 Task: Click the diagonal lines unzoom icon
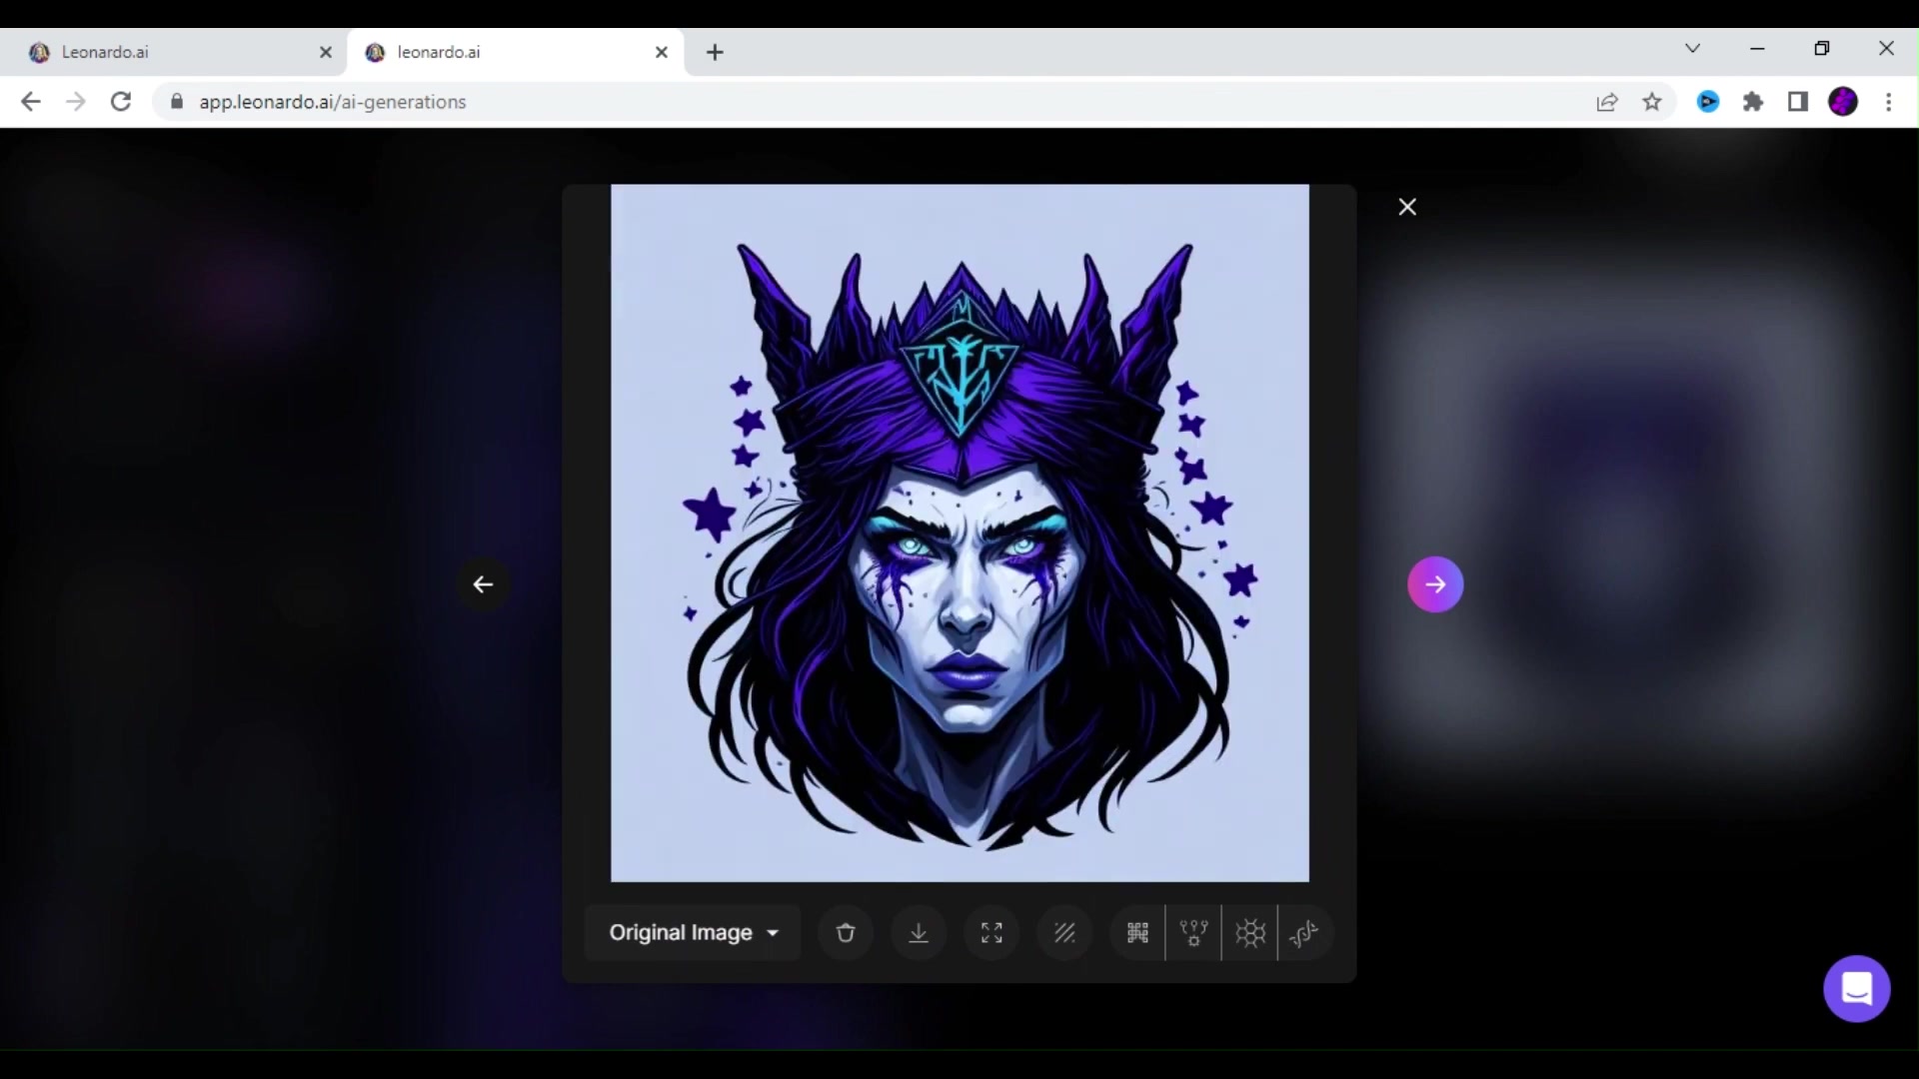(1064, 933)
